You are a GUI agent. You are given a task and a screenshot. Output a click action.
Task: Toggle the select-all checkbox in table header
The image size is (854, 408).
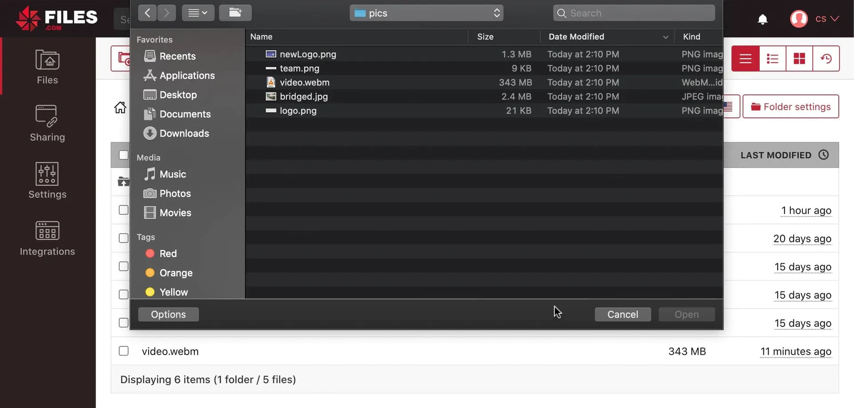pyautogui.click(x=124, y=155)
